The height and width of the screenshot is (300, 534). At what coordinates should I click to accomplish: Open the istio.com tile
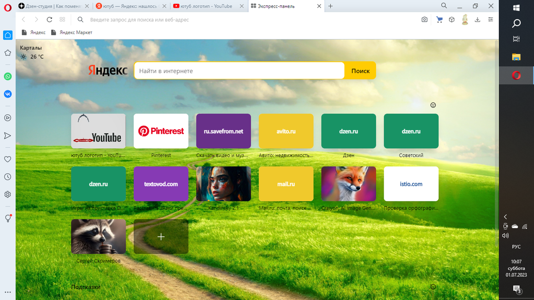coord(411,184)
